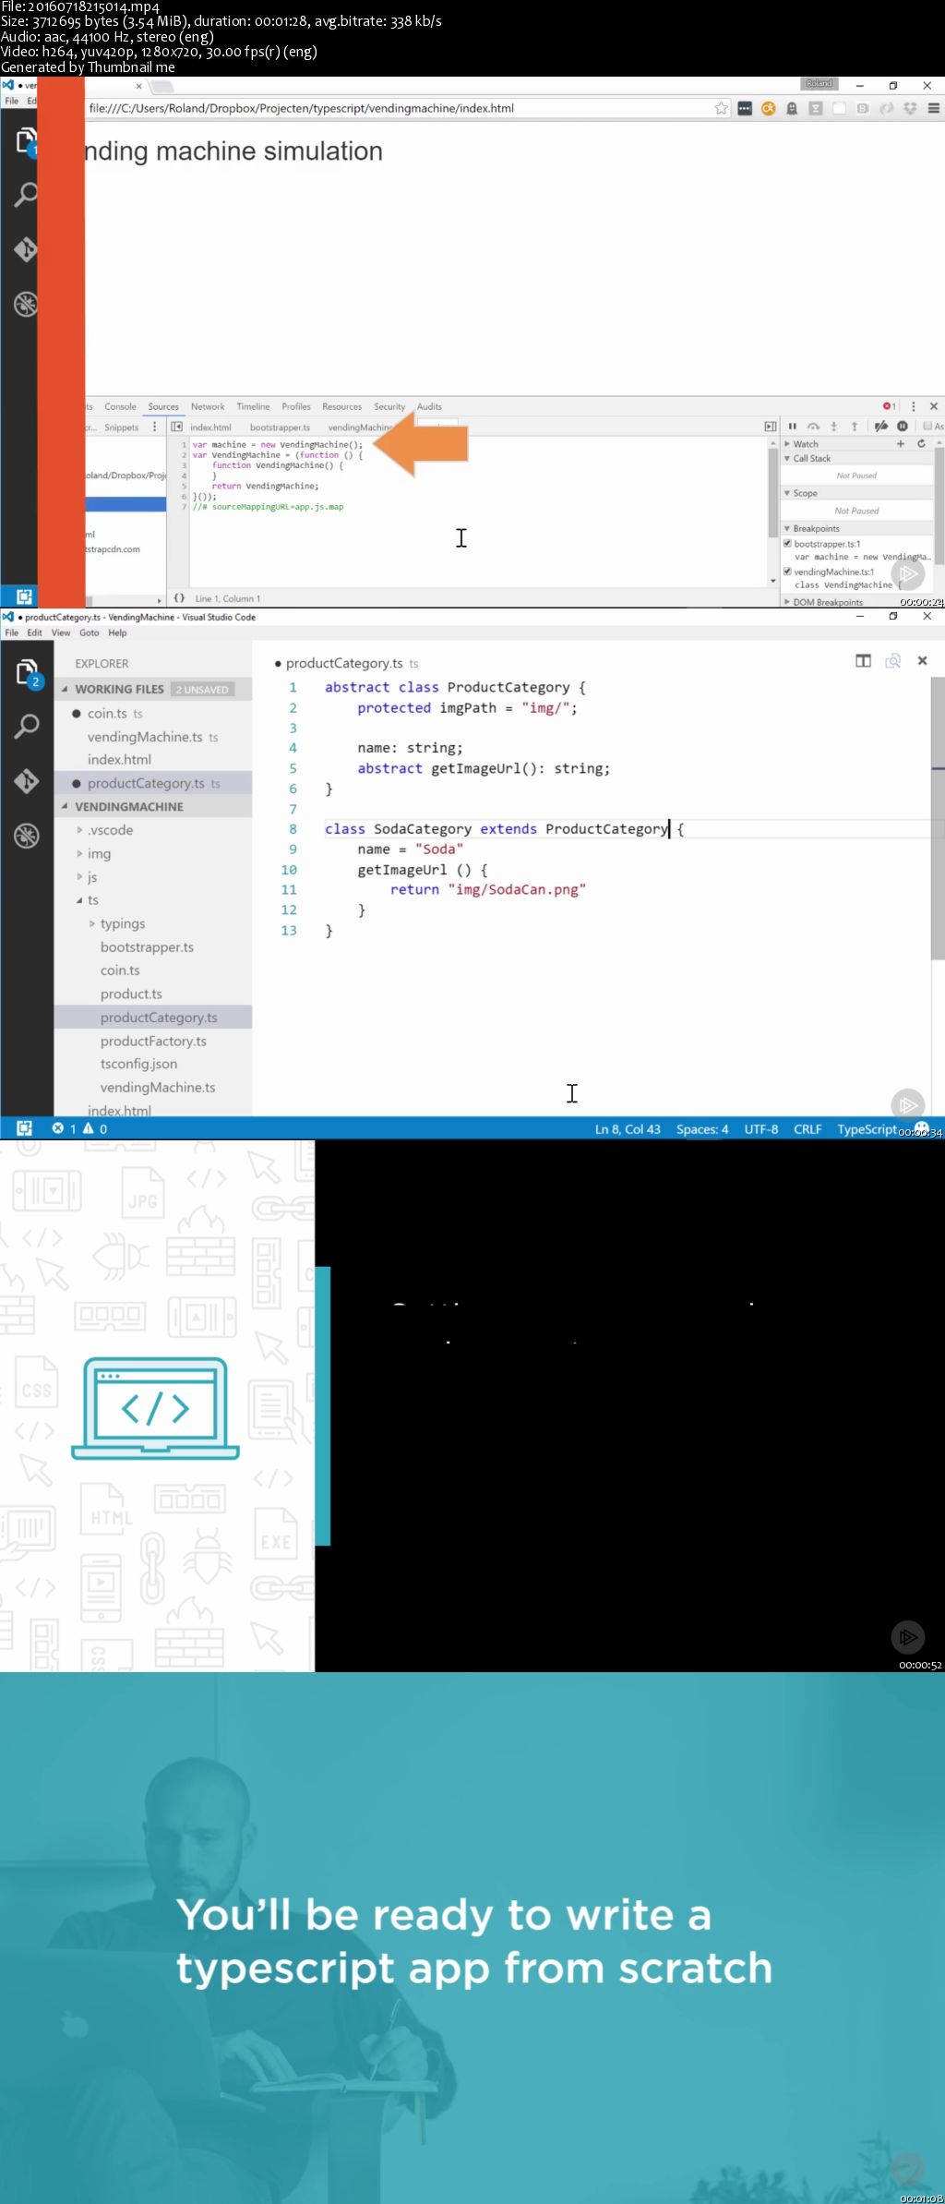Open more options next to Snippets tab
Viewport: 945px width, 2204px height.
[x=154, y=428]
